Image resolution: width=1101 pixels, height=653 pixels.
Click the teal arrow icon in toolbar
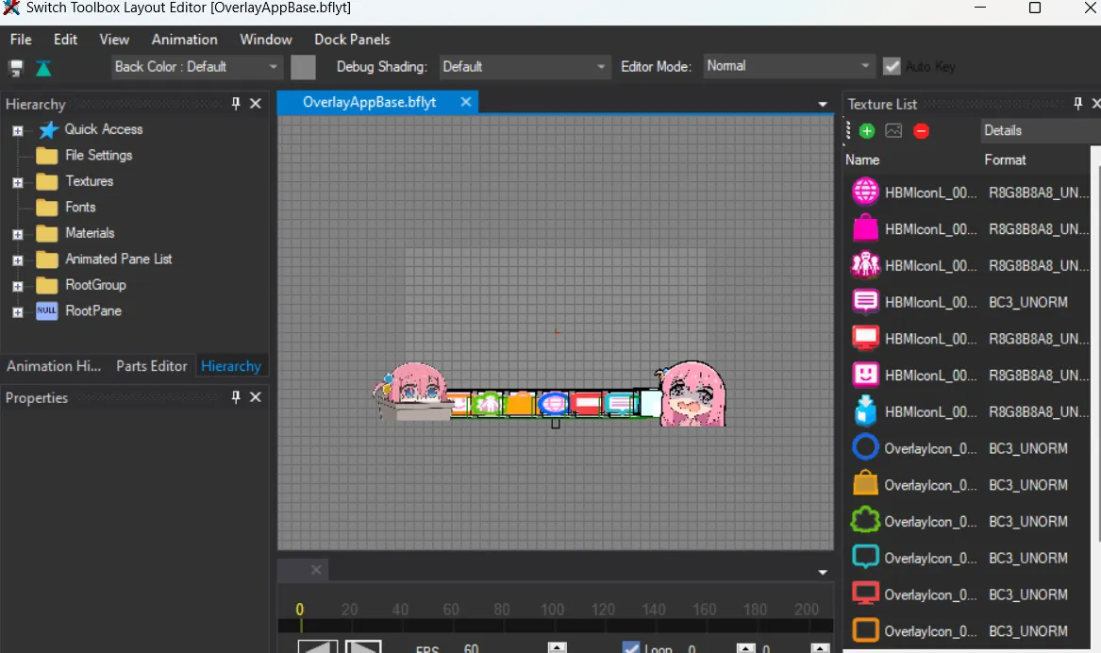coord(43,67)
